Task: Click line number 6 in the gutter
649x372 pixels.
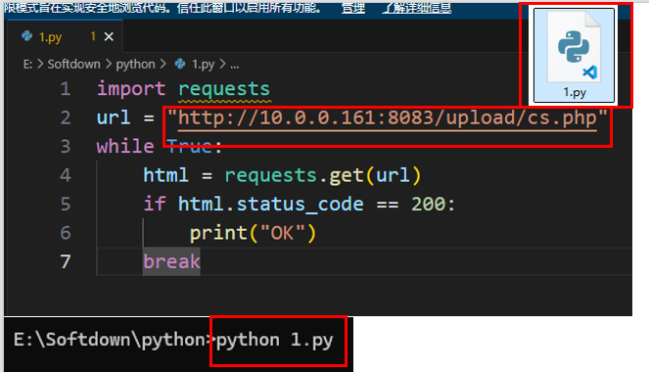Action: click(x=66, y=233)
